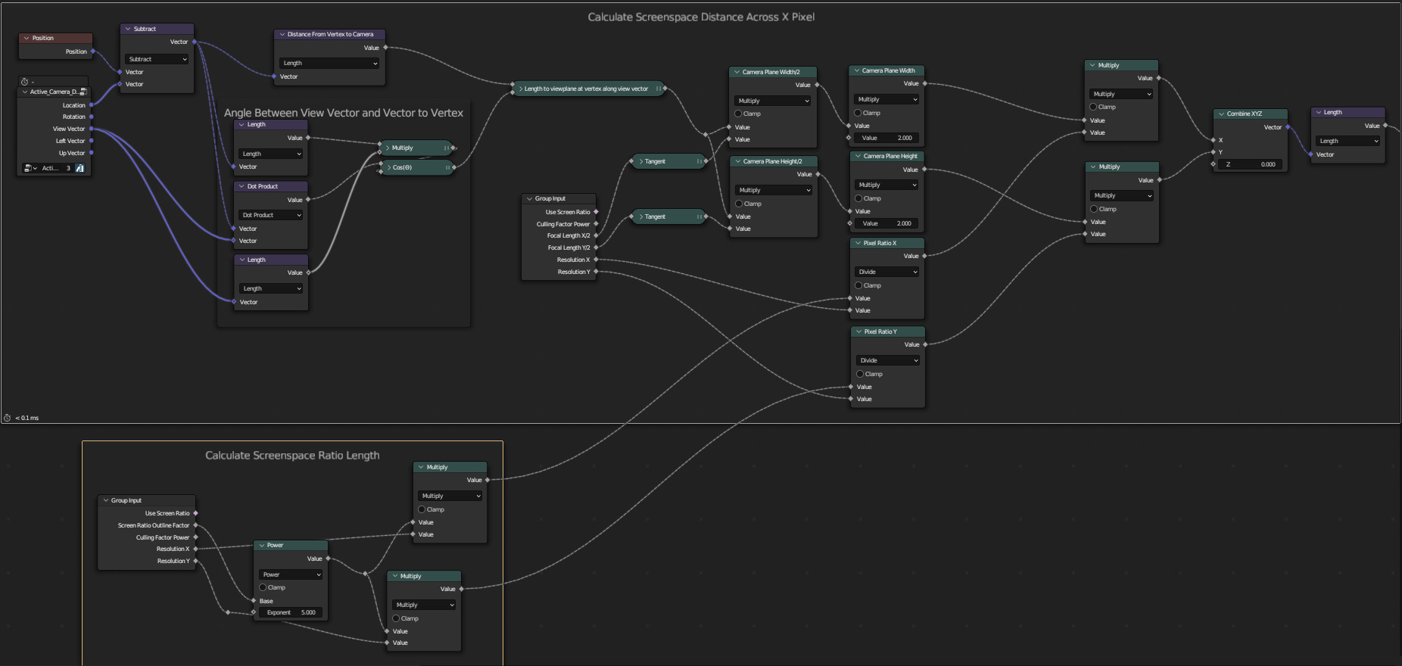Viewport: 1402px width, 666px height.
Task: Toggle Clamp on Camera Plane Width node
Action: click(x=858, y=113)
